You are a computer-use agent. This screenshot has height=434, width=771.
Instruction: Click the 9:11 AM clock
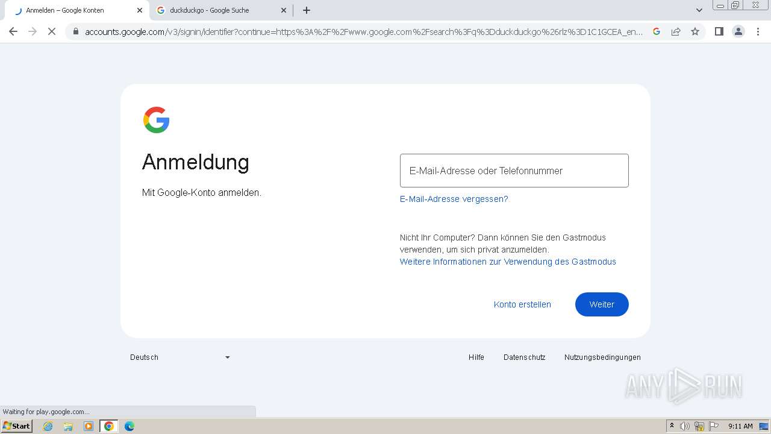(740, 426)
